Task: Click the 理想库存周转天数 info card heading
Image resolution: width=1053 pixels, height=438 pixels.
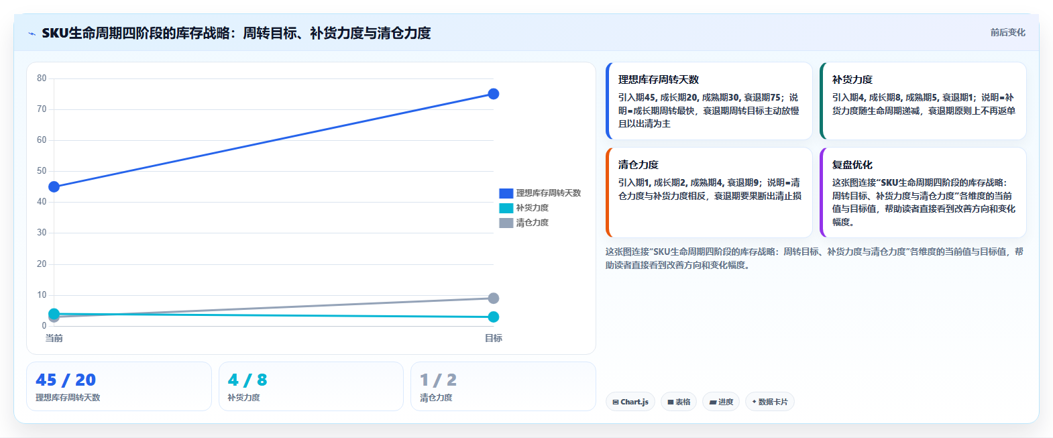Action: point(659,79)
